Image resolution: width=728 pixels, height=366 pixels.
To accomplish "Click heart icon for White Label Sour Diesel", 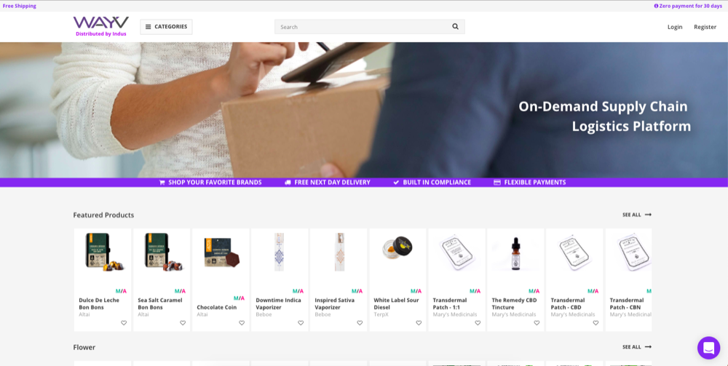I will tap(419, 323).
